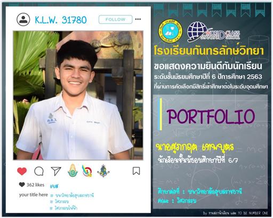273x218 pixels.
Task: Click the round yellow school seal
Action: click(170, 31)
